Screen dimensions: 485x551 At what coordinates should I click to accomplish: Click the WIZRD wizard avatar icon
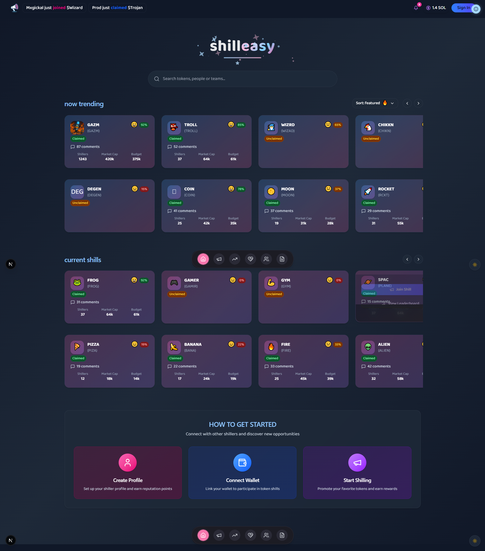pos(271,128)
